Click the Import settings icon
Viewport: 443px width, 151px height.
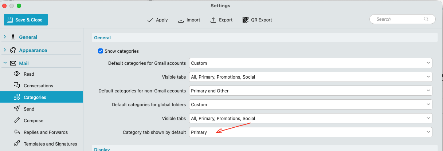(181, 20)
